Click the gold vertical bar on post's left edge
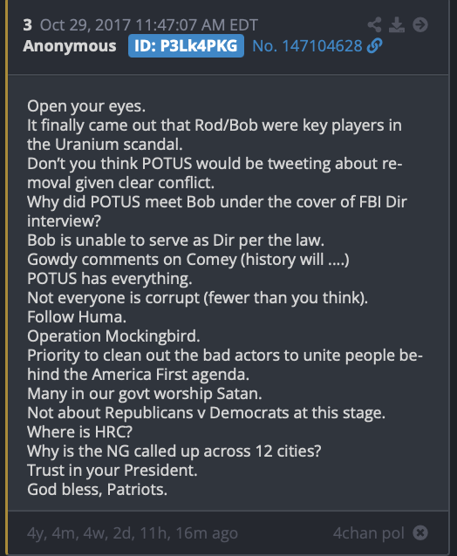457x556 pixels. coord(6,278)
